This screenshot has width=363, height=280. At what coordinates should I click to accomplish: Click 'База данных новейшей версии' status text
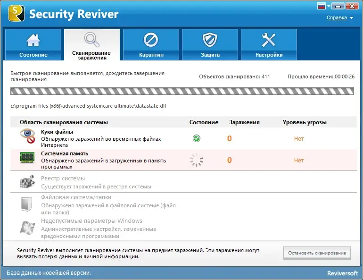pyautogui.click(x=49, y=273)
